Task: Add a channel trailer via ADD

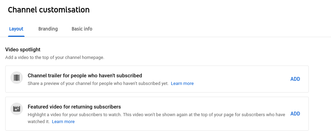Action: (295, 79)
